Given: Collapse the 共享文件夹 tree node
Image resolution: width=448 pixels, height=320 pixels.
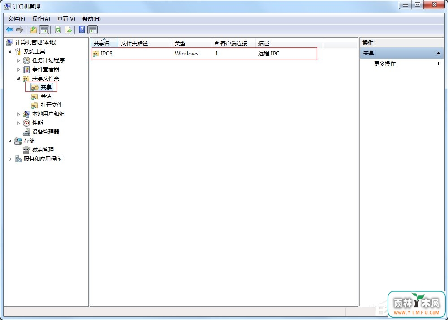Looking at the screenshot, I should click(x=18, y=78).
